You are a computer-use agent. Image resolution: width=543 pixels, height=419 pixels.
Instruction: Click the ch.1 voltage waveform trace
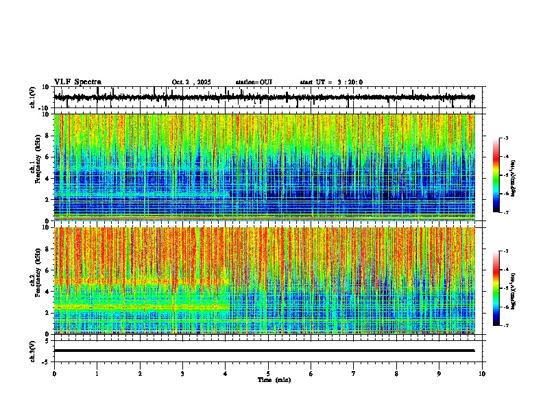(264, 97)
